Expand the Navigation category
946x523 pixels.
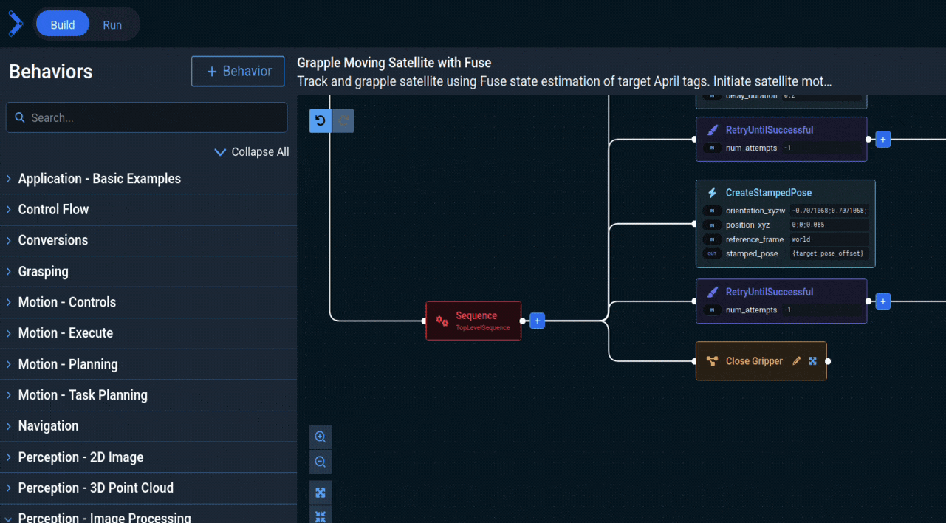(148, 426)
